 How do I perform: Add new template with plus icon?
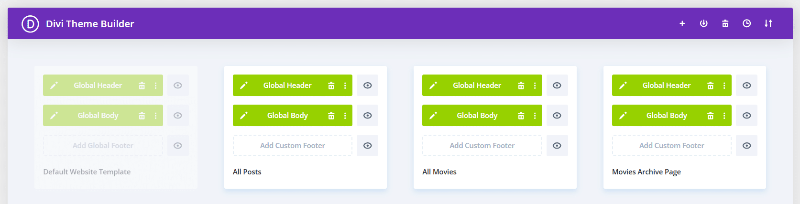click(x=682, y=23)
